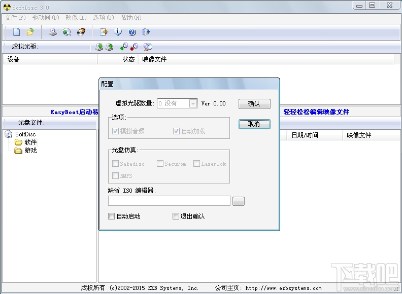The image size is (402, 294).
Task: Click the disc with green left-arrow icon
Action: coord(124,47)
